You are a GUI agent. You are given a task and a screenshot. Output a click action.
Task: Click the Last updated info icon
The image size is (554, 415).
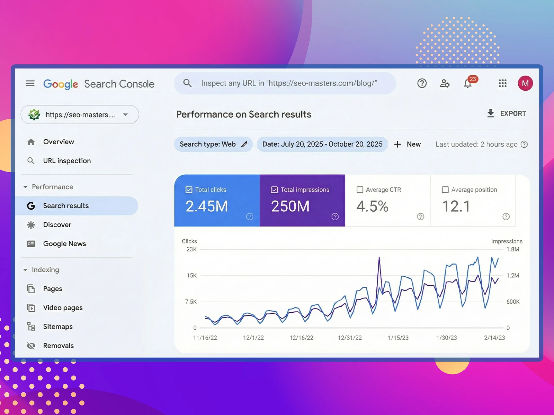pos(524,144)
